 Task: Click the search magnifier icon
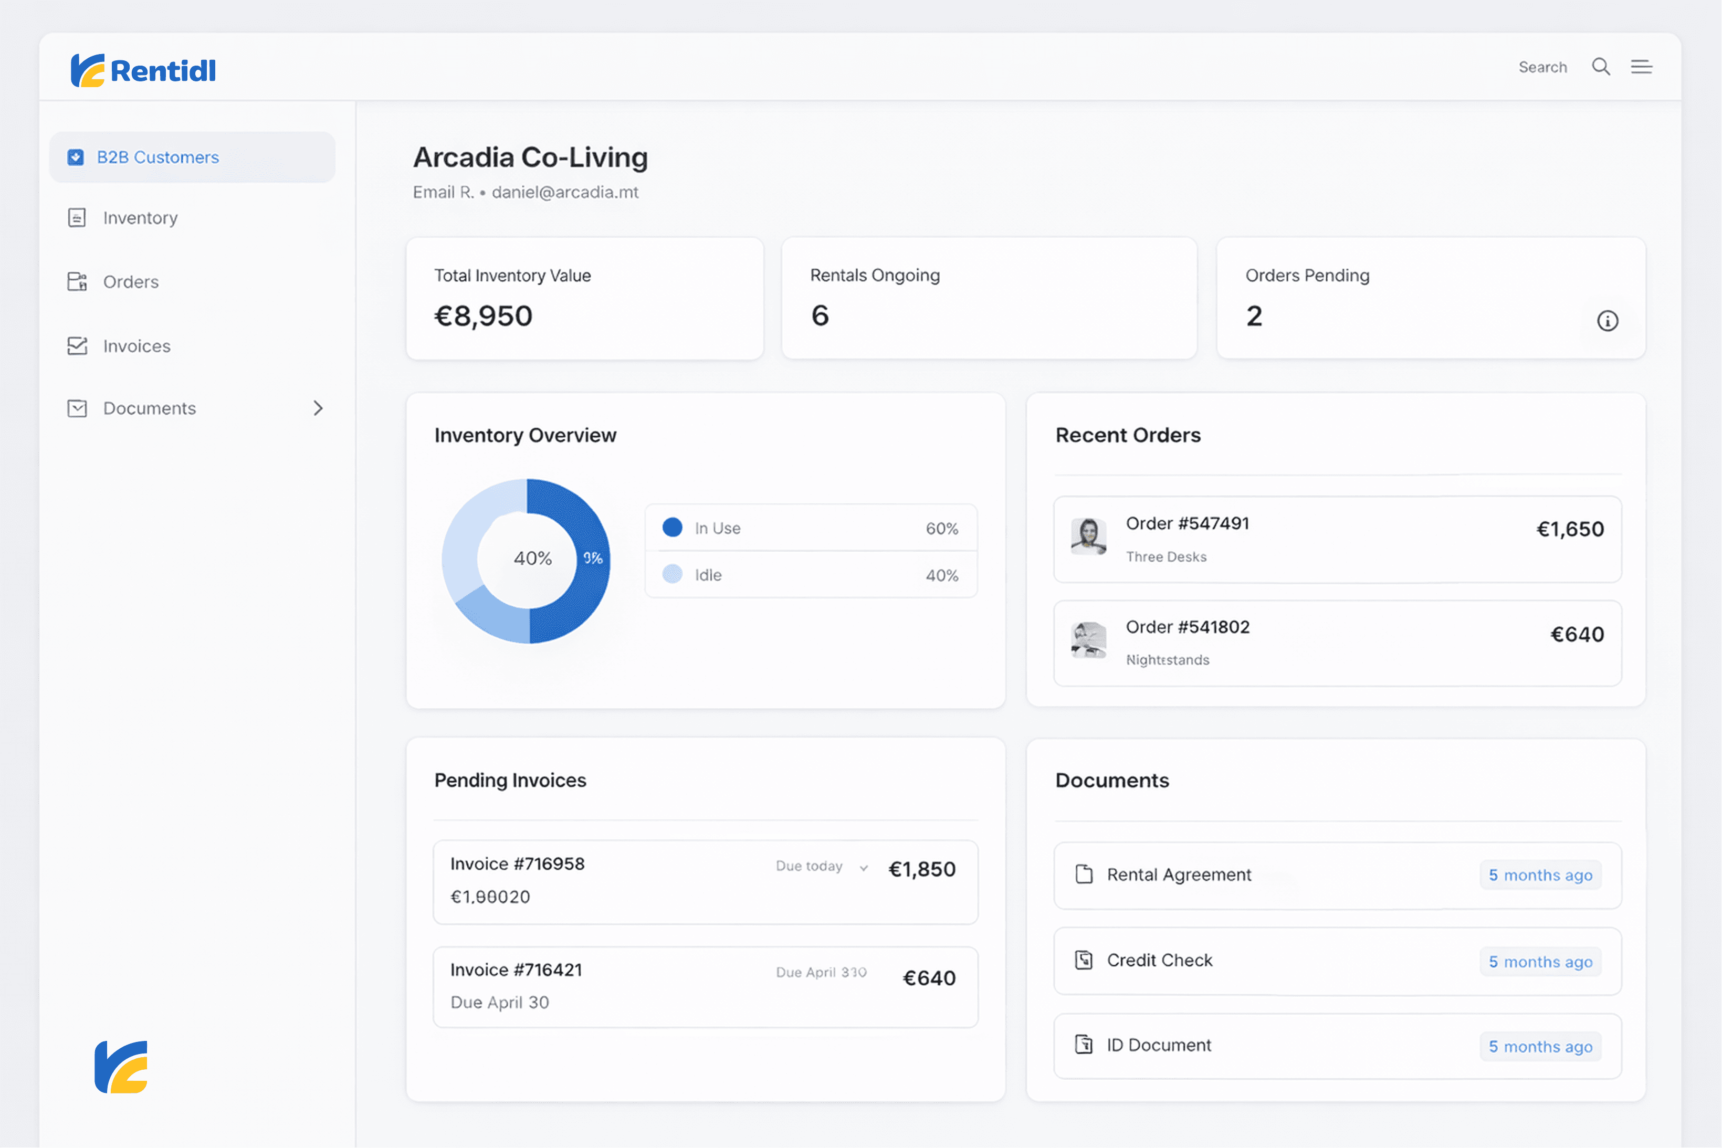point(1601,67)
